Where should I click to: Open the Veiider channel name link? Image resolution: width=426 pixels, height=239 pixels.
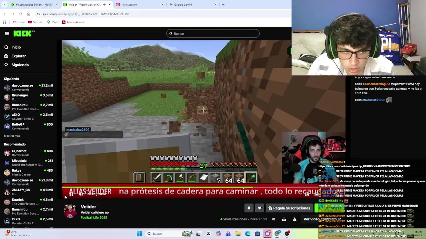click(88, 206)
